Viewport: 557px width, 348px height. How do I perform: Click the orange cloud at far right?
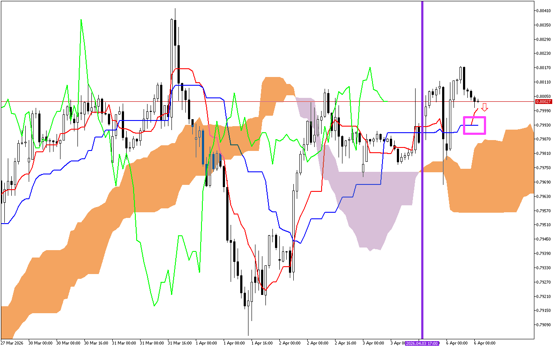(500, 174)
